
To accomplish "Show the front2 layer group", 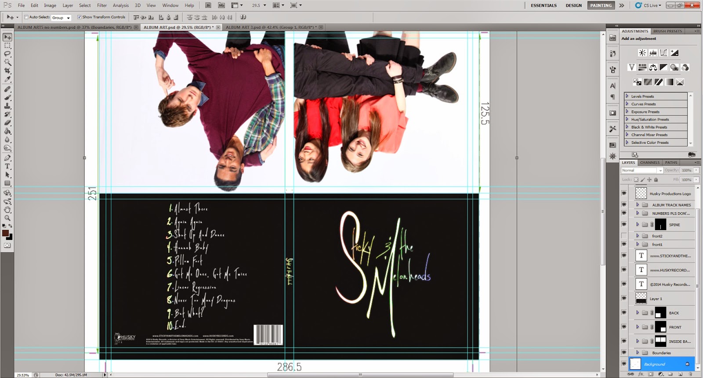I will (x=624, y=236).
